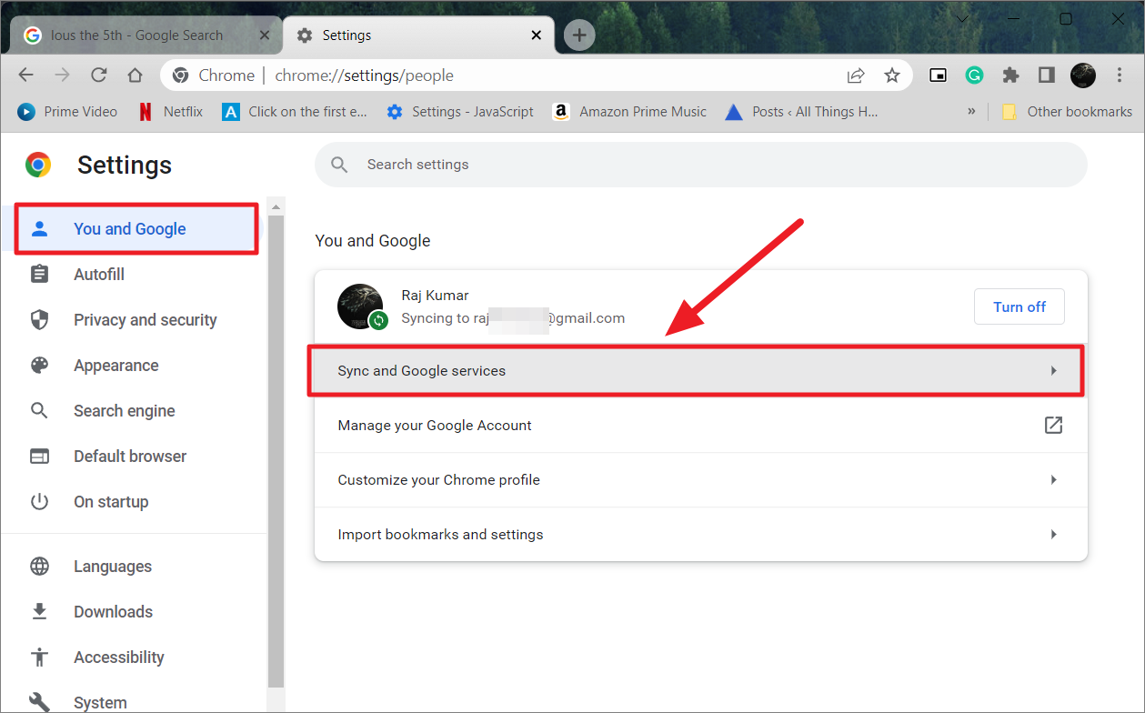Open picture-in-picture extension icon
Image resolution: width=1145 pixels, height=713 pixels.
938,75
